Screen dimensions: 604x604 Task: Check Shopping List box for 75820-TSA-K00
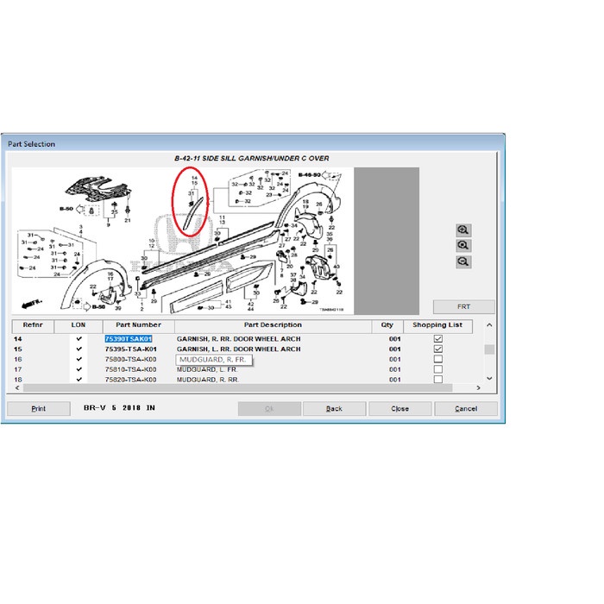pos(438,379)
